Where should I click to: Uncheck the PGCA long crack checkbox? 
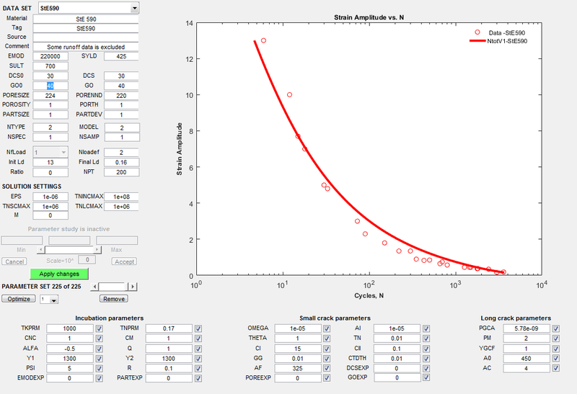tap(554, 328)
